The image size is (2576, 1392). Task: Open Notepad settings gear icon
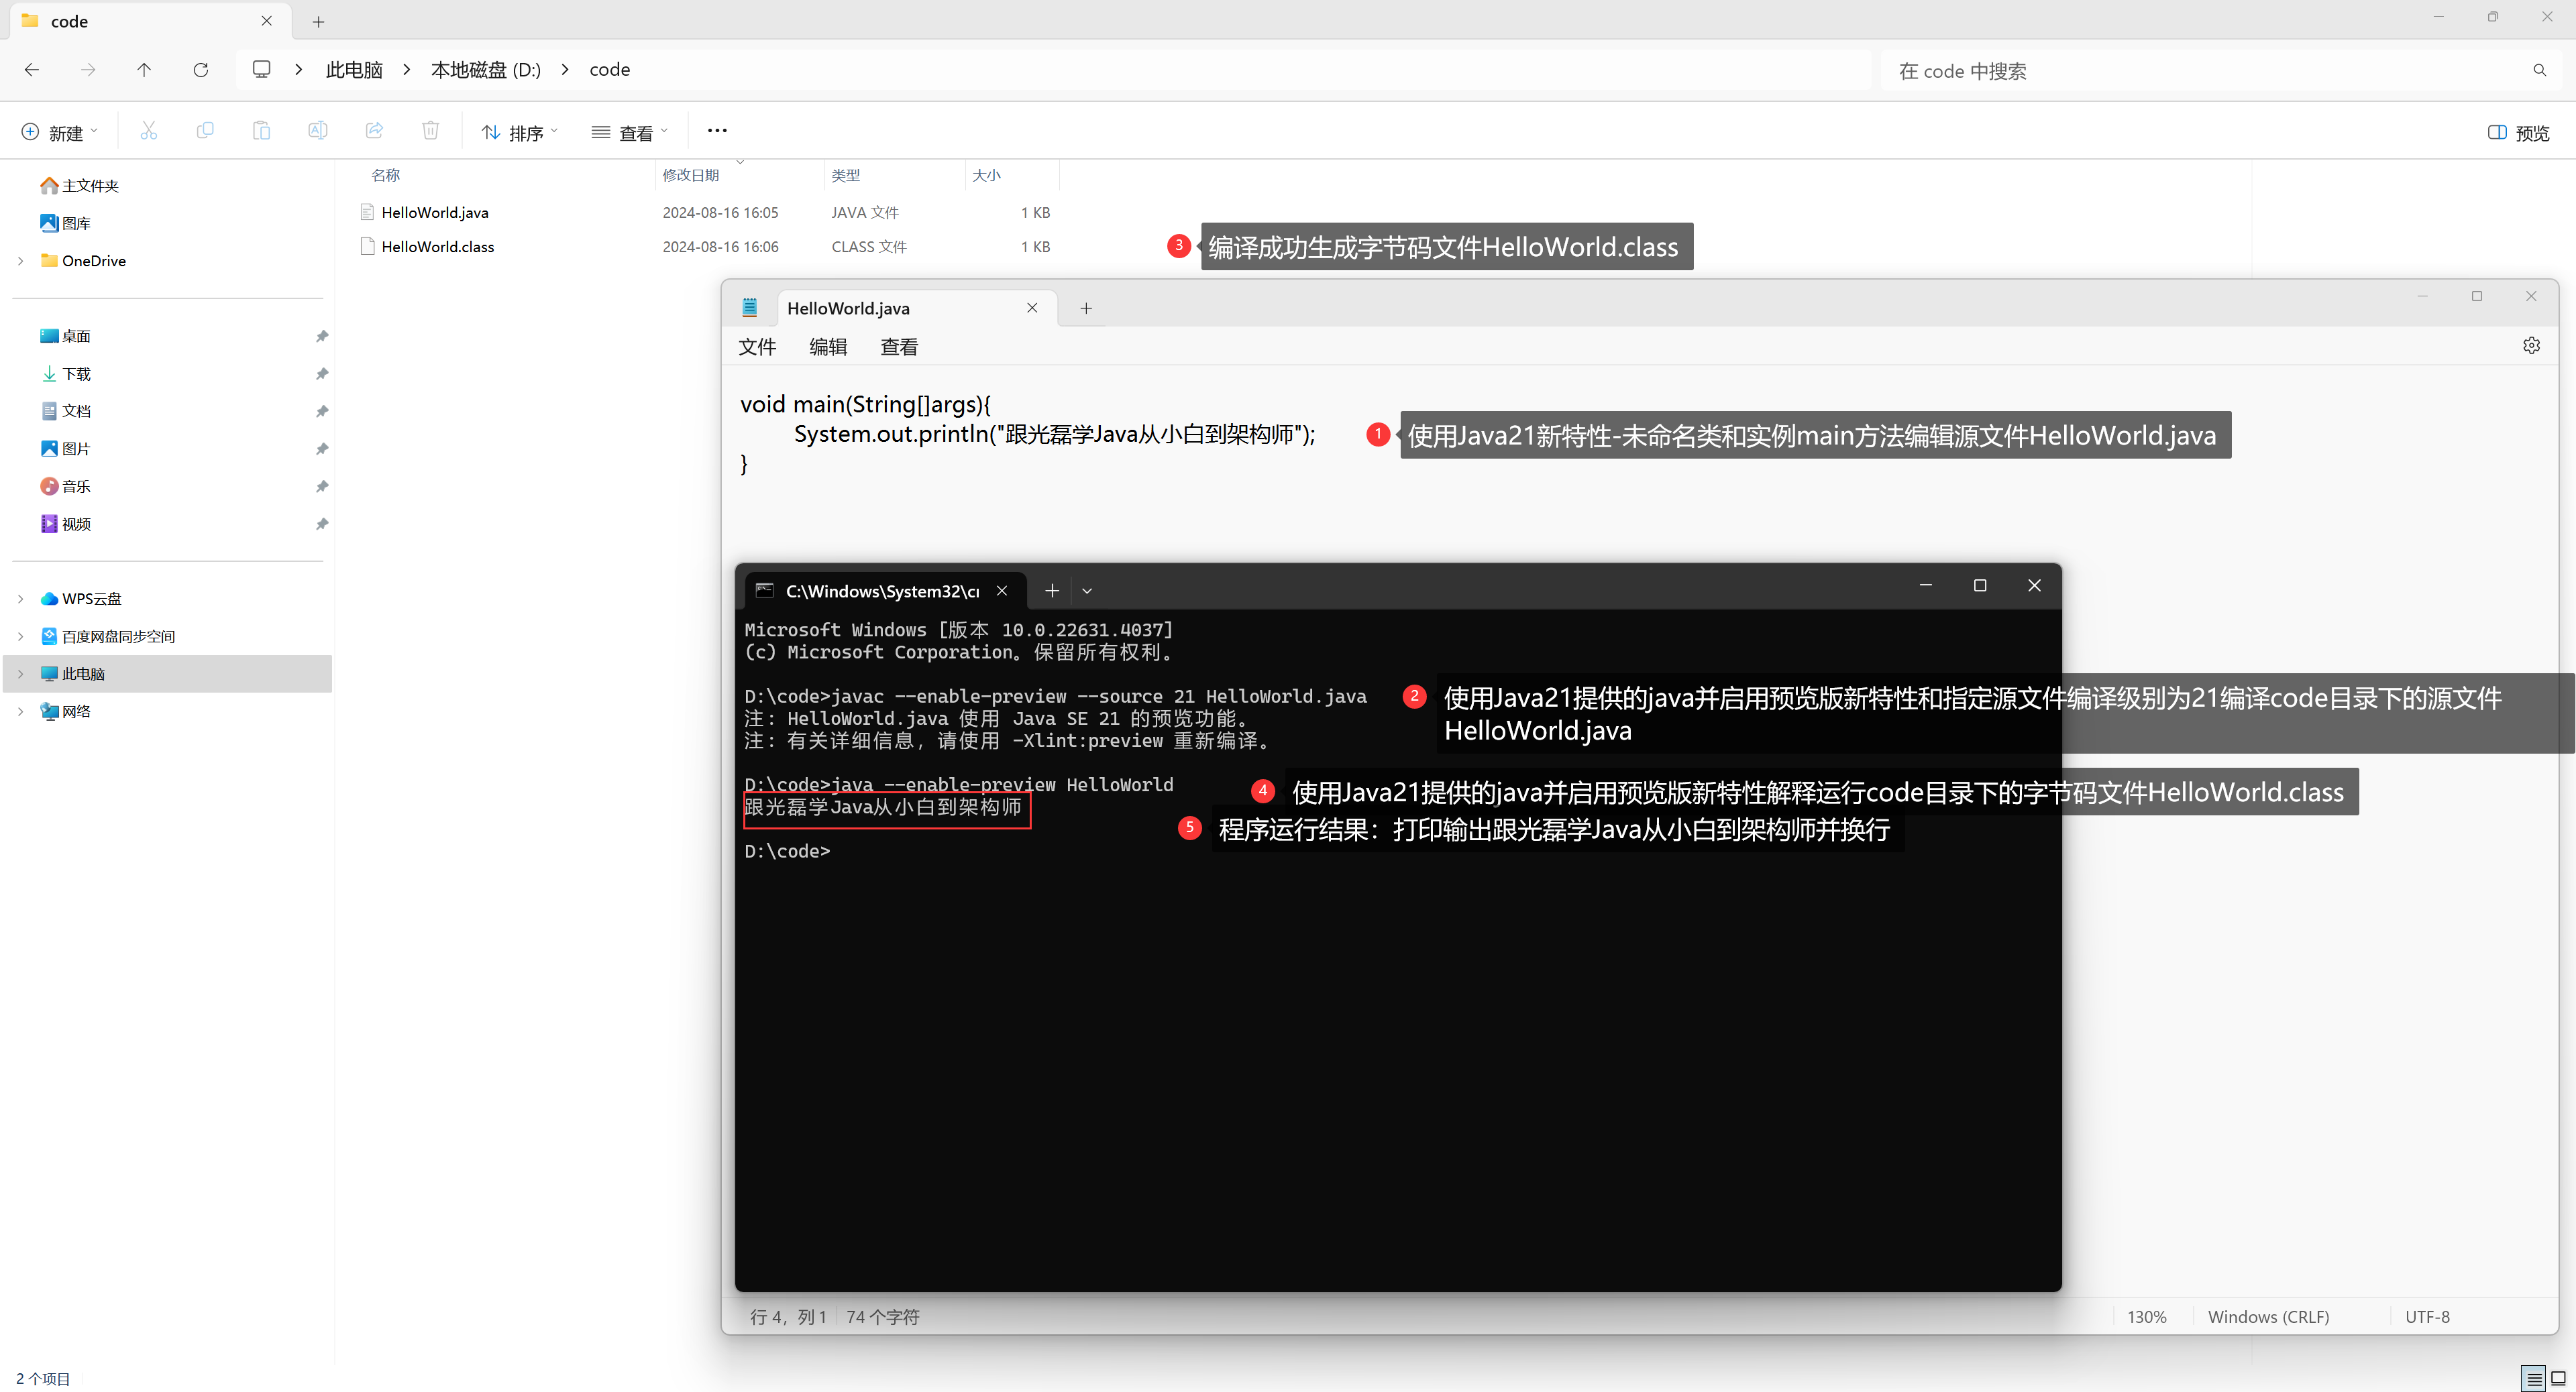2531,346
